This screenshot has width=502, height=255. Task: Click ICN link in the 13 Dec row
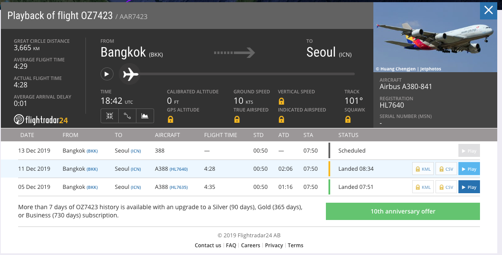[136, 151]
